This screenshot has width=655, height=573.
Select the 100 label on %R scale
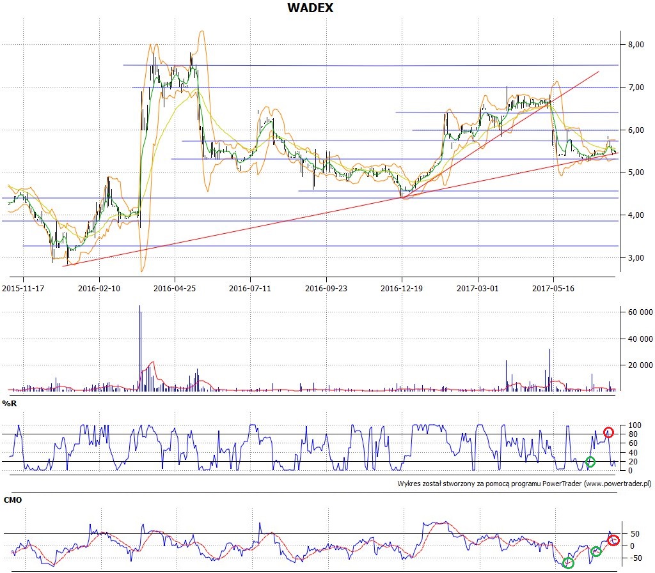(x=635, y=425)
